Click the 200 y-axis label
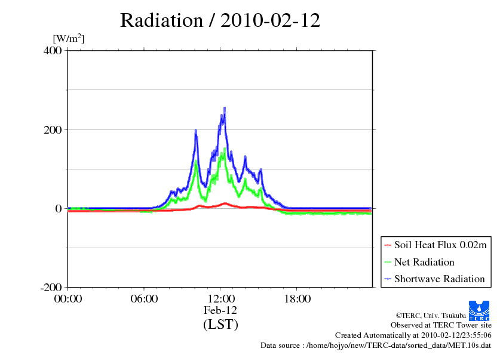Screen dimensions: 503x355 pos(53,129)
